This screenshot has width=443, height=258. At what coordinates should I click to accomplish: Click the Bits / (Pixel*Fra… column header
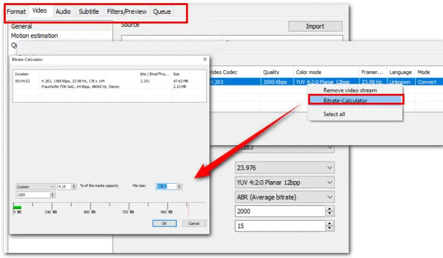pyautogui.click(x=154, y=74)
